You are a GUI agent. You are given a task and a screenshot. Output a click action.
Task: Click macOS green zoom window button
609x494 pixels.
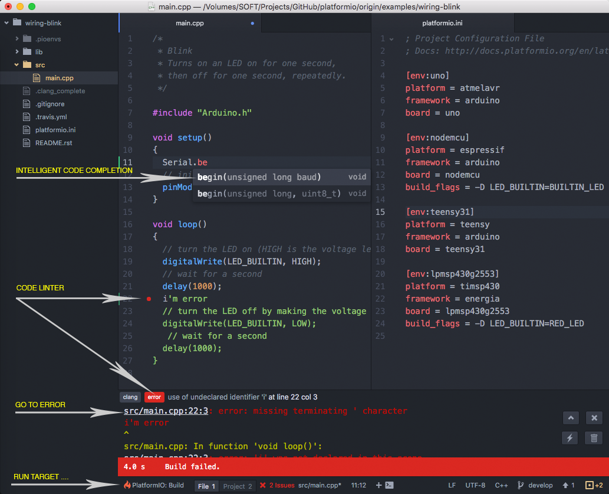(32, 6)
